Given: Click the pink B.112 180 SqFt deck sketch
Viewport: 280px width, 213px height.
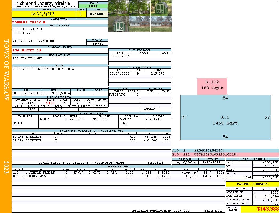Looking at the screenshot, I should [212, 86].
